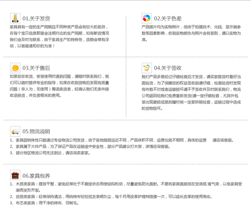
Task: Select the 03.关于售后 heading
Action: click(x=36, y=68)
